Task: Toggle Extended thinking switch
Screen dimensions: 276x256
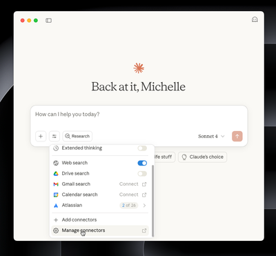Action: coord(142,148)
